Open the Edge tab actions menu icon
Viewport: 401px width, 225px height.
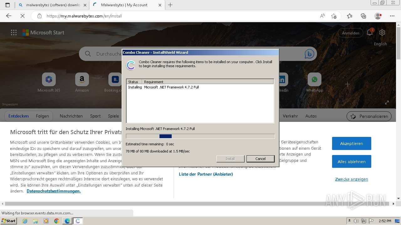[x=8, y=5]
